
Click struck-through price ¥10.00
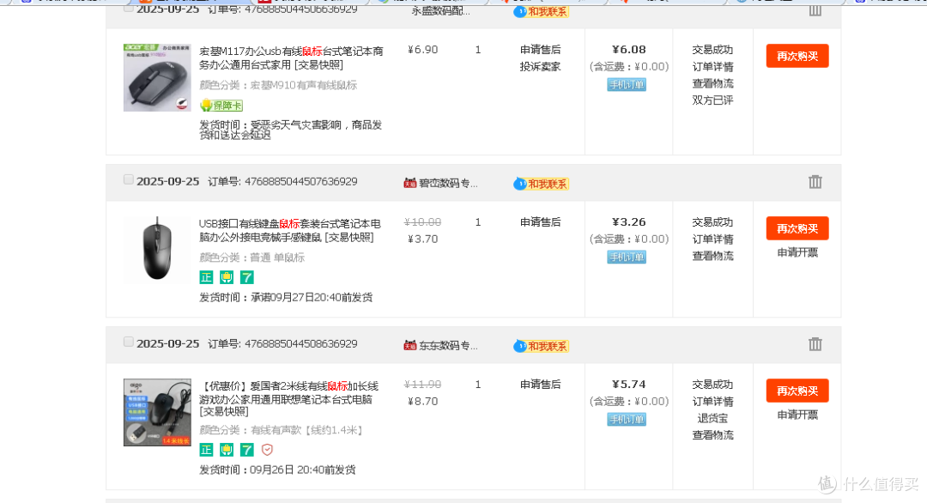tap(422, 222)
